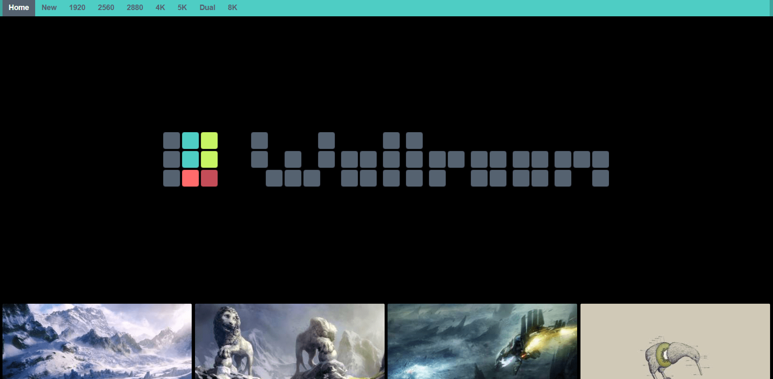This screenshot has height=379, width=773.
Task: Click the light coral logo square
Action: 190,178
